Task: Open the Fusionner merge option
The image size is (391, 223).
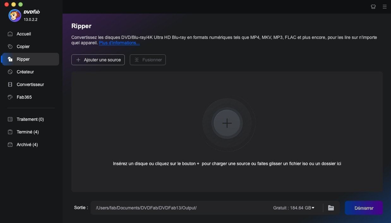Action: [x=147, y=59]
